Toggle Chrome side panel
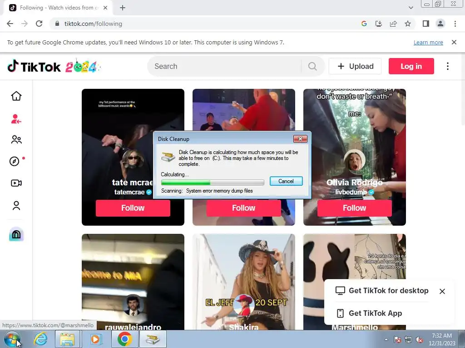 [426, 24]
